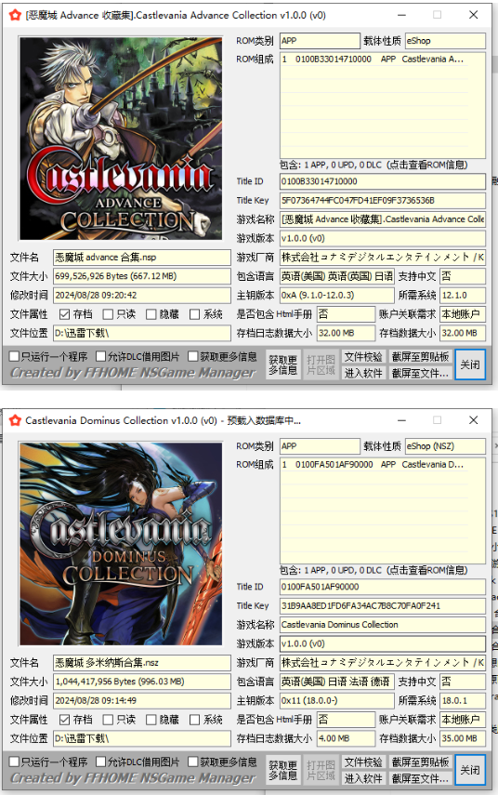Click 进入软件 button in Advance Collection window
498x795 pixels.
pyautogui.click(x=363, y=373)
